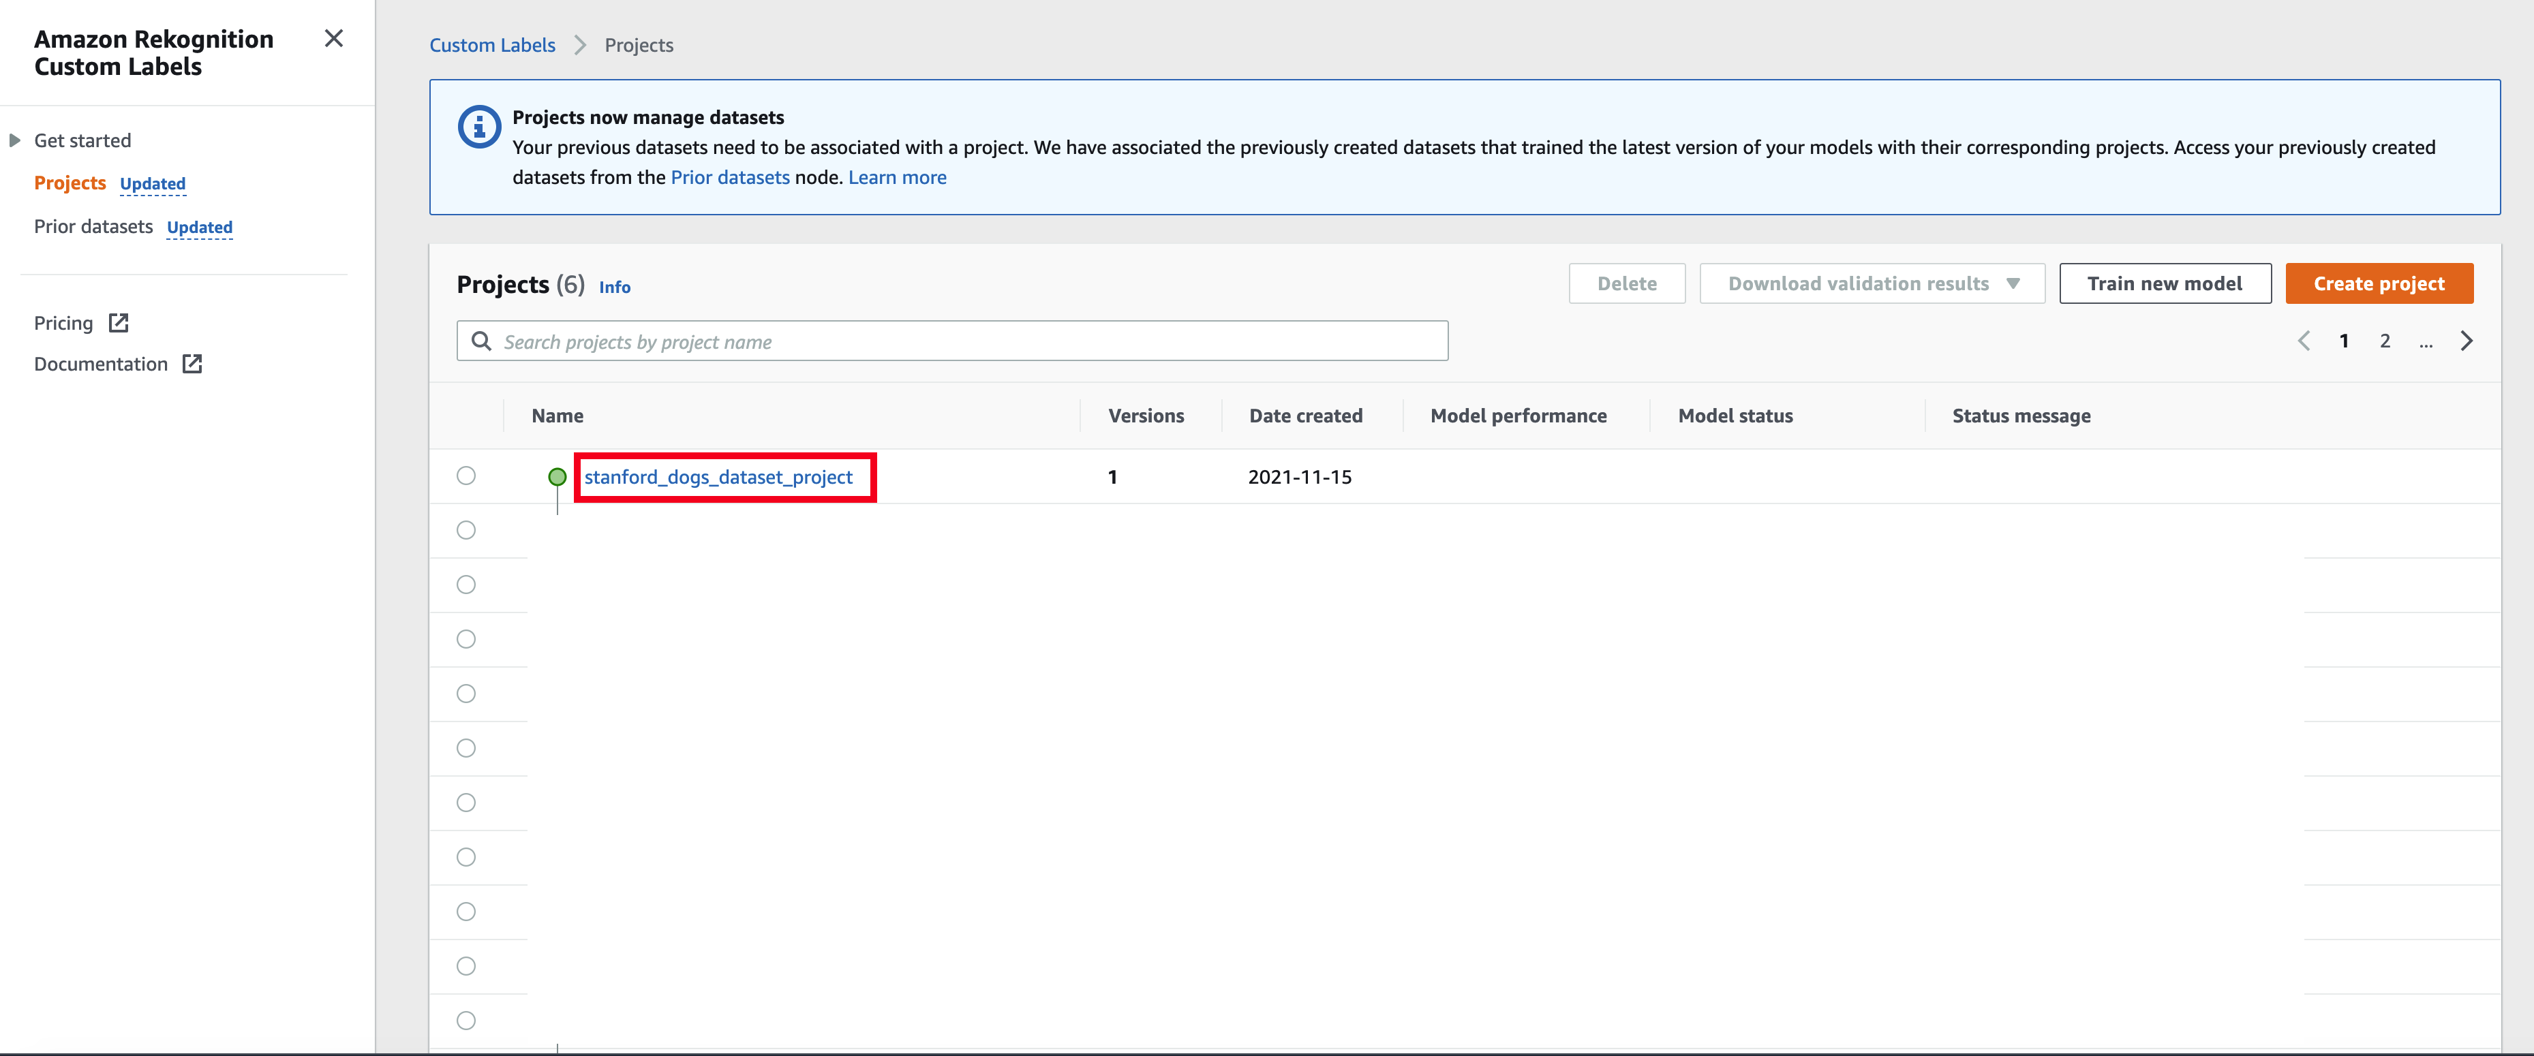Viewport: 2534px width, 1056px height.
Task: Expand the green node beside stanford_dogs_dataset_project
Action: [557, 477]
